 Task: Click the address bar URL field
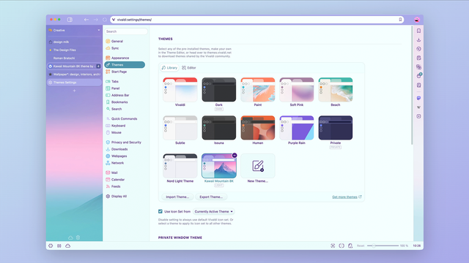(257, 20)
